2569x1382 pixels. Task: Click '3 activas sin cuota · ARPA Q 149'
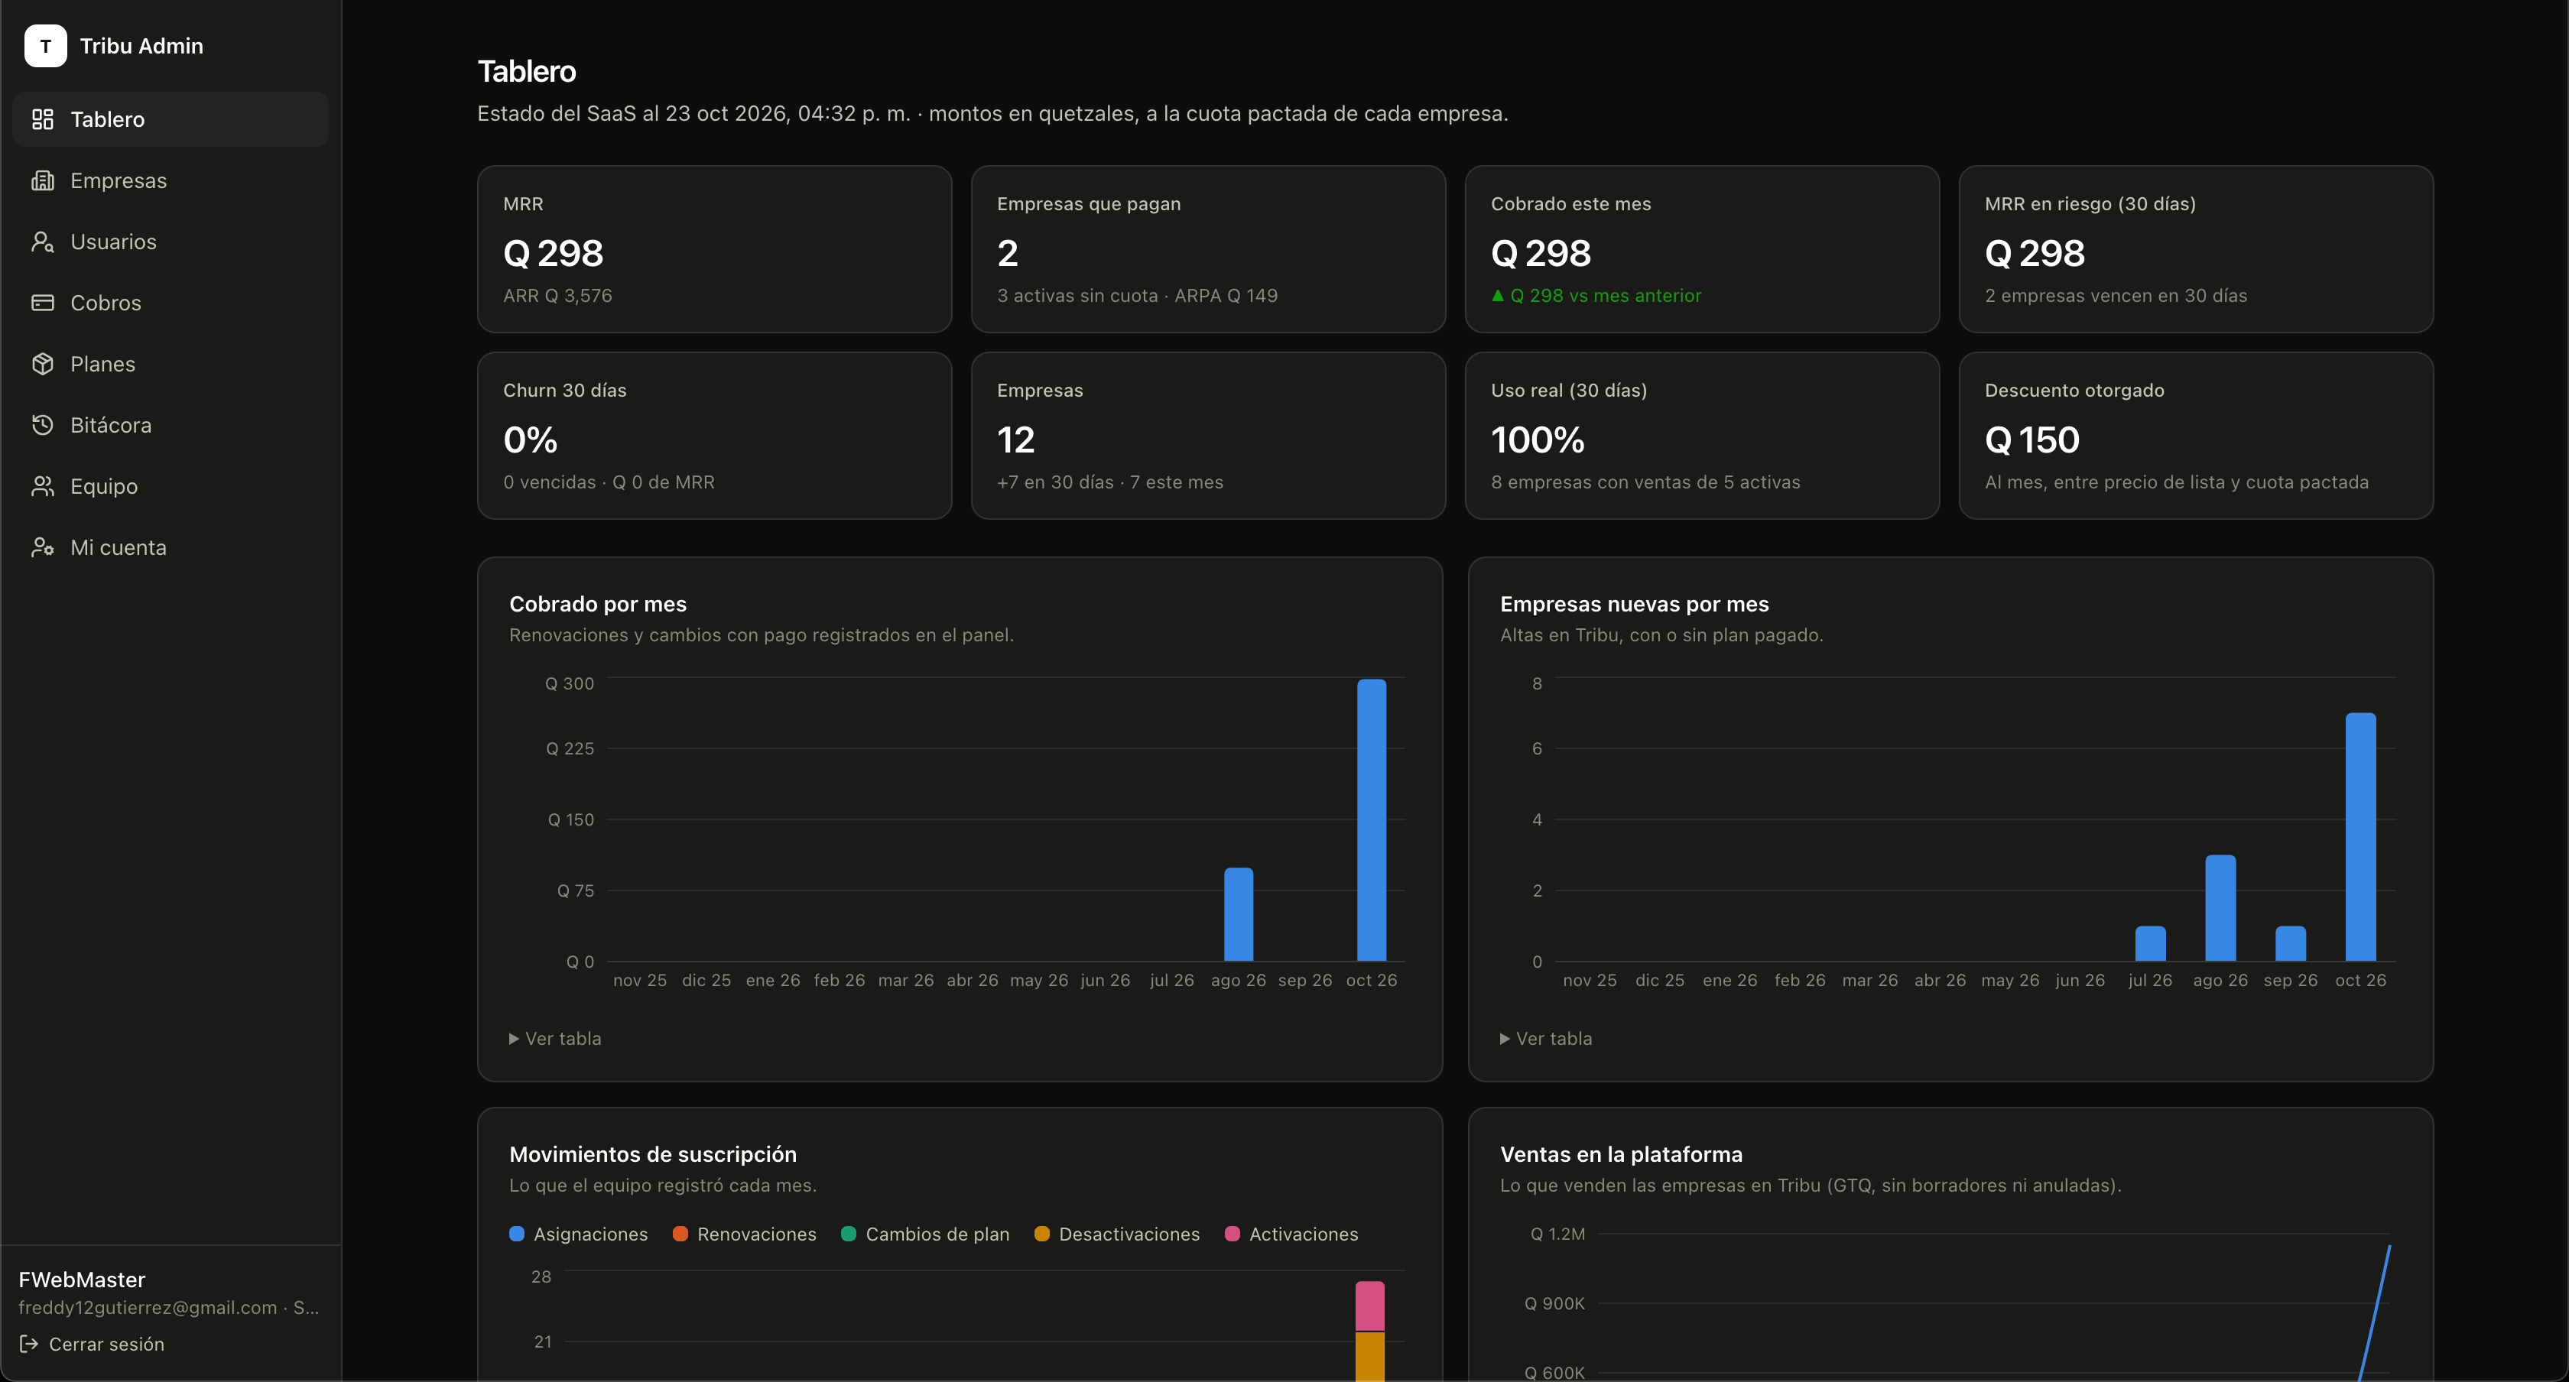click(1137, 295)
